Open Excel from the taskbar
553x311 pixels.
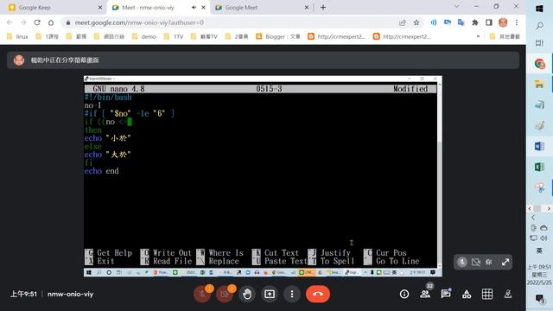(539, 167)
